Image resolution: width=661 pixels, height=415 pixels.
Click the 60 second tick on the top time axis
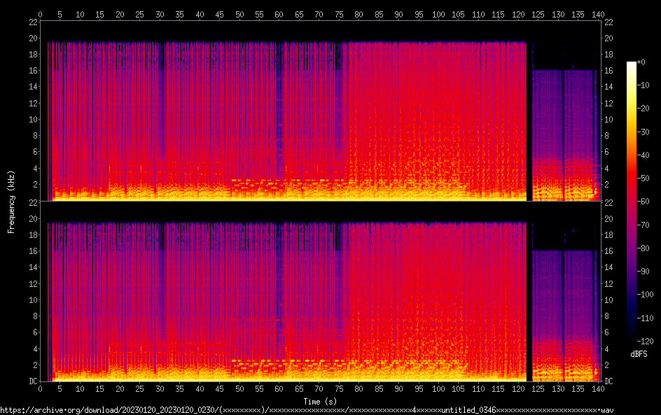[279, 14]
